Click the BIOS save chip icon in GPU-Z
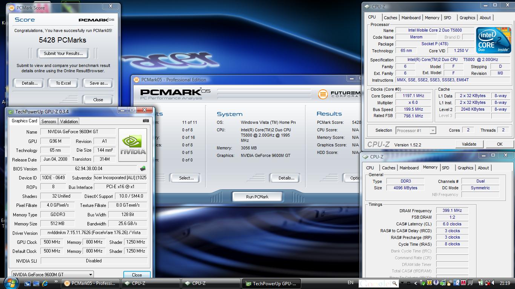 [x=143, y=169]
